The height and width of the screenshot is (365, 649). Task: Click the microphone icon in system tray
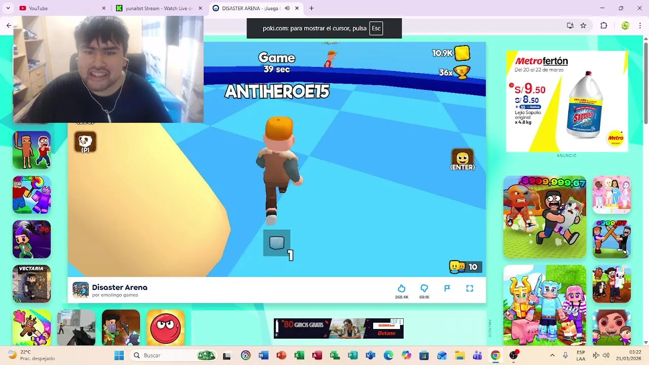pos(565,355)
